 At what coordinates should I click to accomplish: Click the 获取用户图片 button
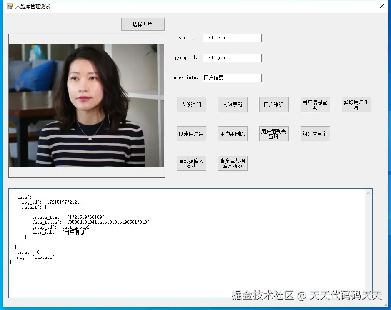point(356,104)
